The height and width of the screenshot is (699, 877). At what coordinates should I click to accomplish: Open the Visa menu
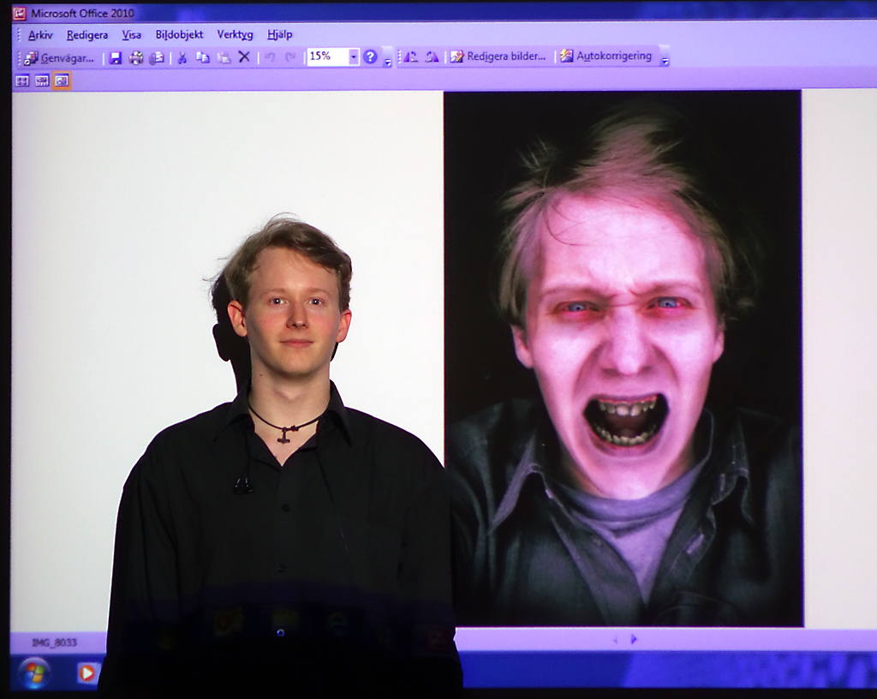click(131, 34)
